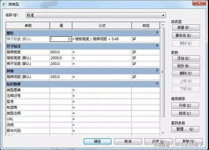Select the 楼板高度 (默认) parameter name

(19, 58)
